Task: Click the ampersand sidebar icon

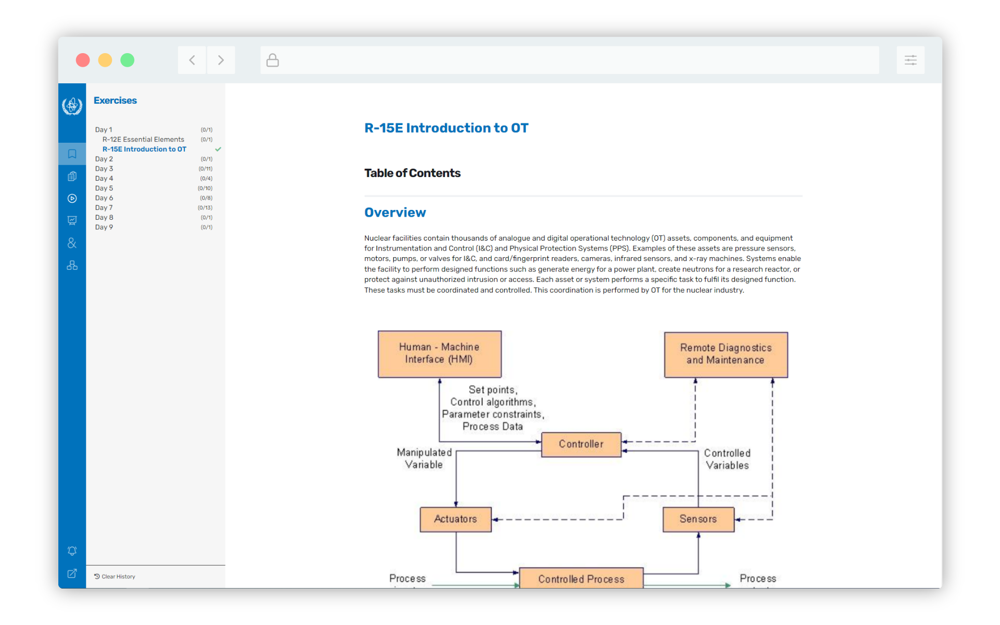Action: click(72, 243)
